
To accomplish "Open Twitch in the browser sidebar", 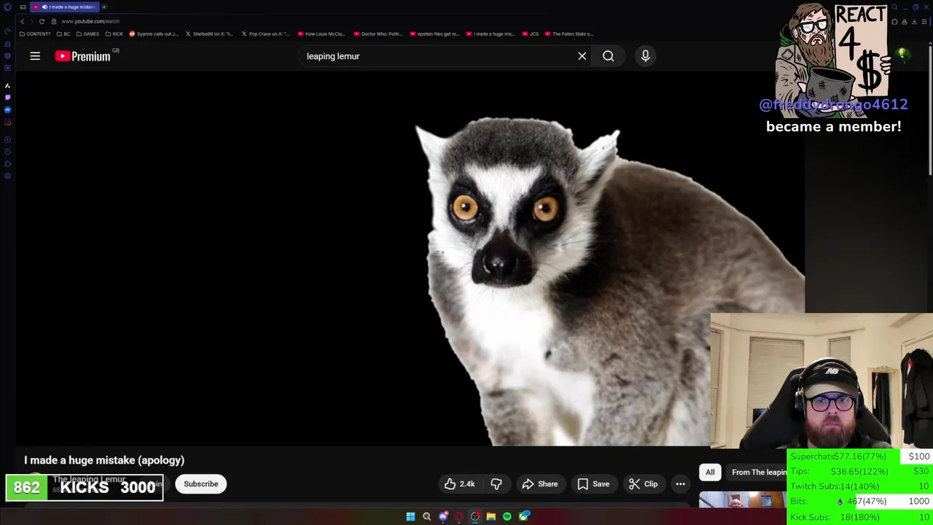I will 7,97.
